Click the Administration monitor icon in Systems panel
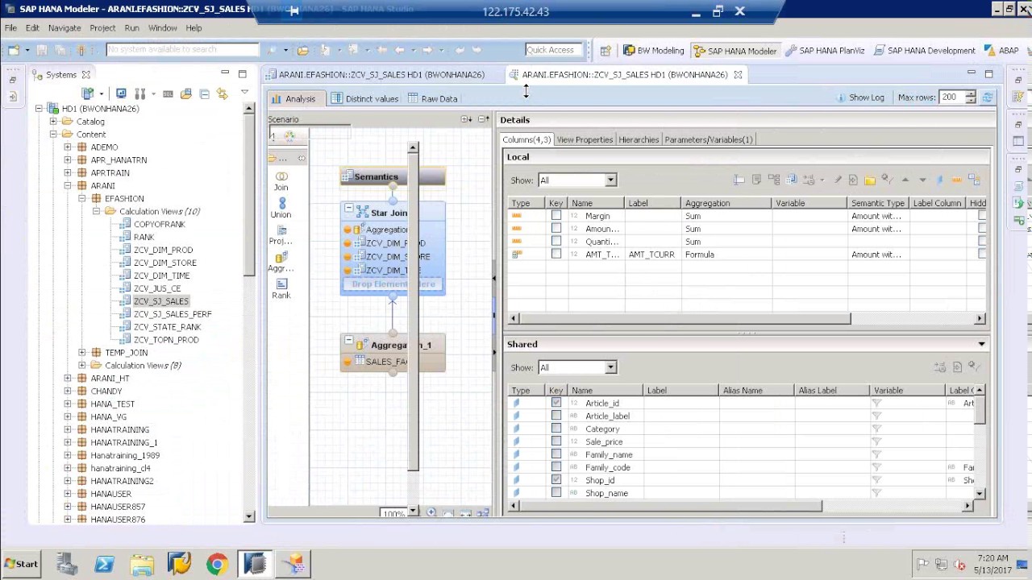Viewport: 1032px width, 580px height. coord(121,93)
